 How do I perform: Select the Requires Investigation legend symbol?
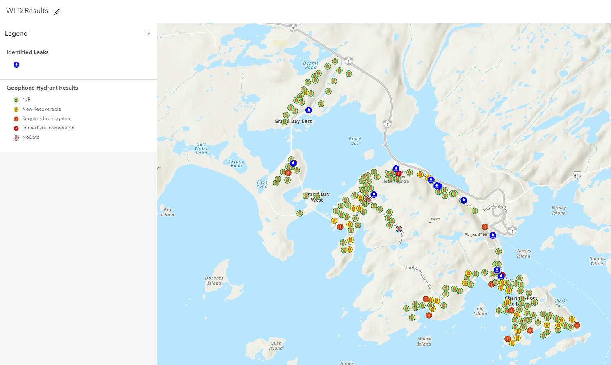16,119
